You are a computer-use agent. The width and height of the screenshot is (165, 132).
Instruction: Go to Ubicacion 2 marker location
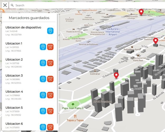(43, 63)
